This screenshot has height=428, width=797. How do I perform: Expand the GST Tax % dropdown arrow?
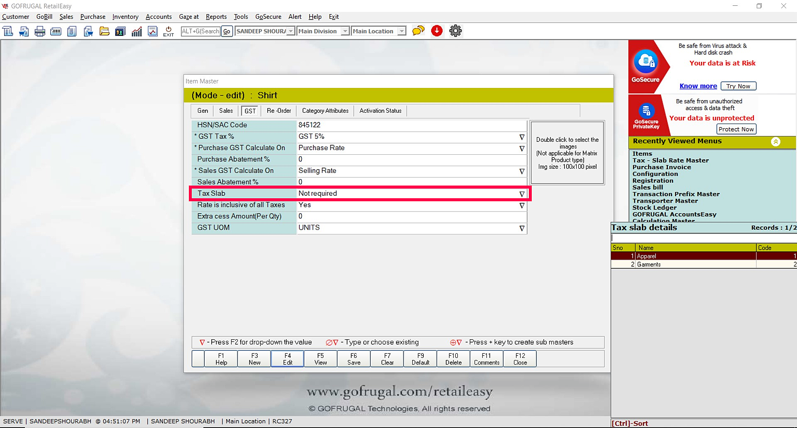tap(522, 137)
